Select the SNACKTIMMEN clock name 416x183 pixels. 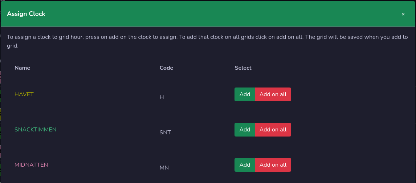click(35, 130)
